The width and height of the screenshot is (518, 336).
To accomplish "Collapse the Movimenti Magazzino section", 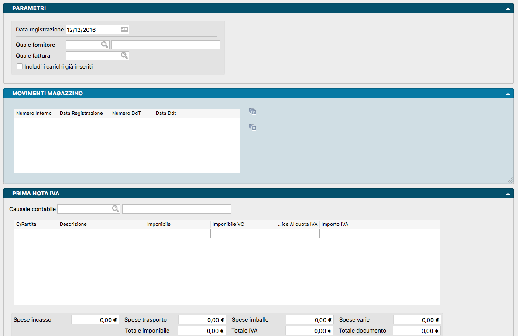I will 508,94.
